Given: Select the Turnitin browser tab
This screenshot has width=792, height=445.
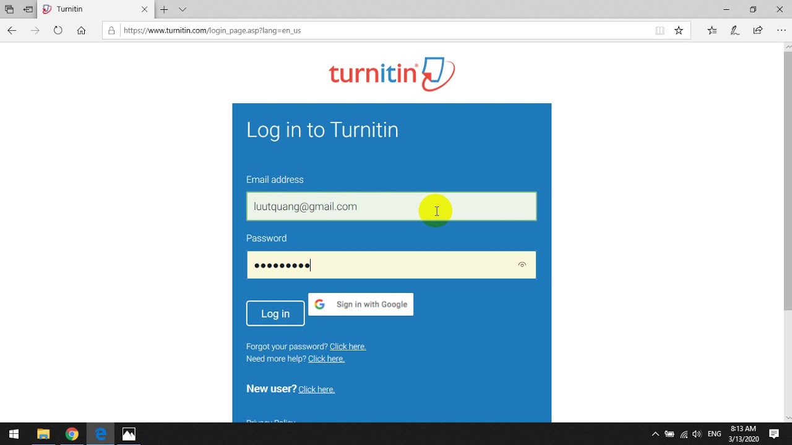Looking at the screenshot, I should click(95, 9).
